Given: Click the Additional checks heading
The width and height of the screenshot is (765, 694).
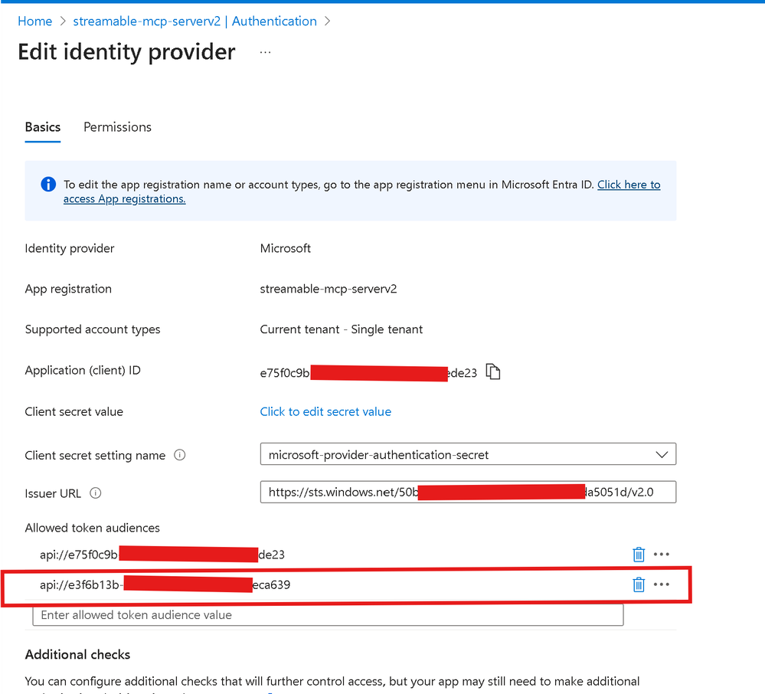Looking at the screenshot, I should click(77, 654).
